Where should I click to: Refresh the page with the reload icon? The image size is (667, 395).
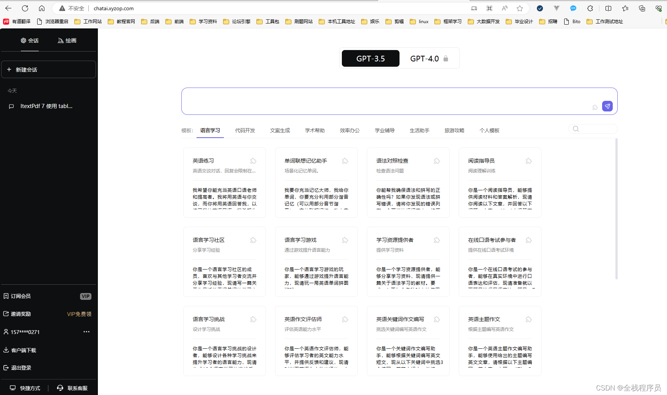pyautogui.click(x=25, y=8)
